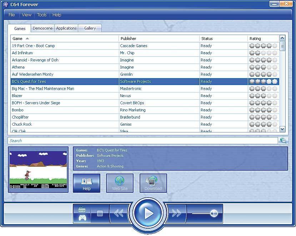Screen dimensions: 296x236
Task: Switch to the Demoscene tab
Action: point(42,28)
